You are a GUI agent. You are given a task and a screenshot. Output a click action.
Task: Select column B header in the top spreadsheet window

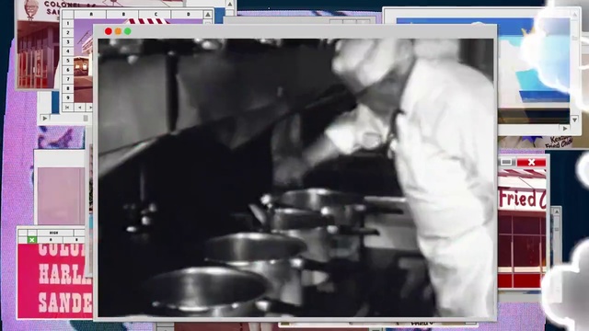[123, 15]
